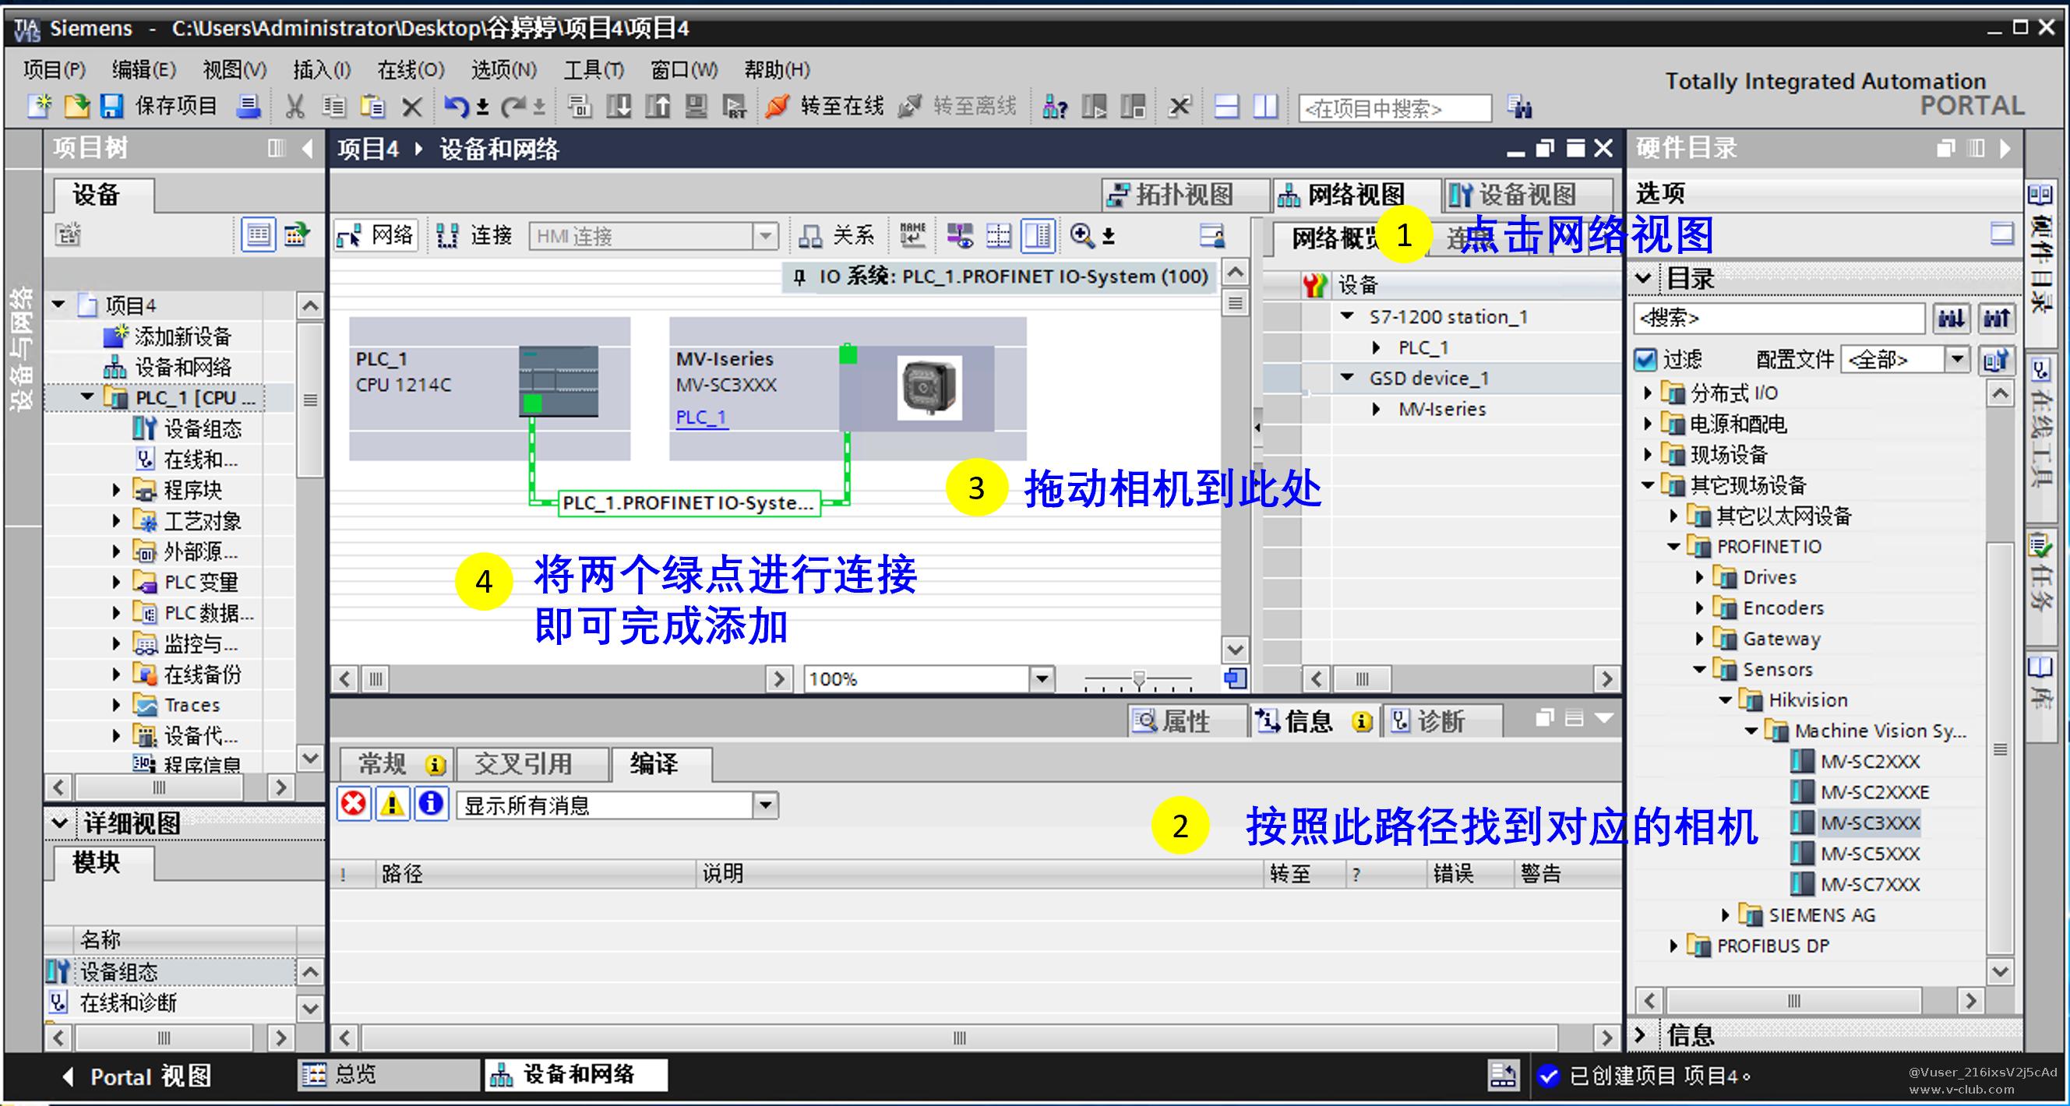Toggle the 网络 networking mode button
The image size is (2070, 1106).
(376, 235)
